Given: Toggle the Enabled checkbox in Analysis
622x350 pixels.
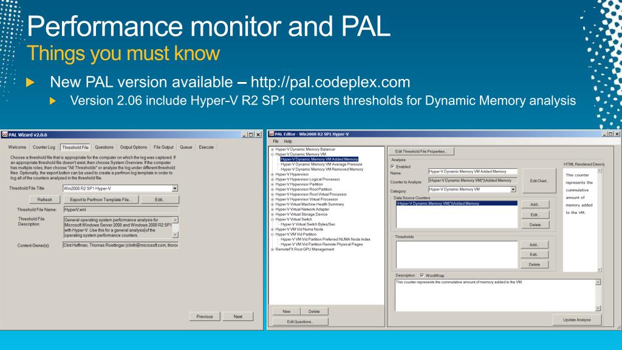Looking at the screenshot, I should tap(392, 166).
